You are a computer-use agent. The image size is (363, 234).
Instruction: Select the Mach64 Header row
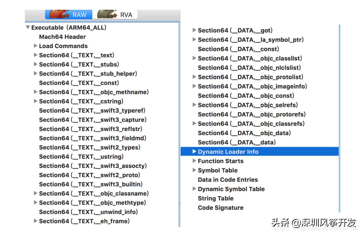pos(62,37)
